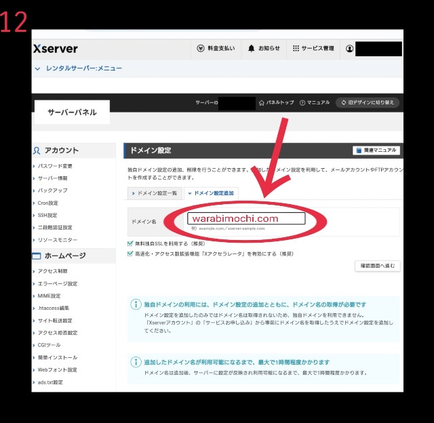This screenshot has width=434, height=423.
Task: Go to パネルトップ link
Action: tap(276, 102)
